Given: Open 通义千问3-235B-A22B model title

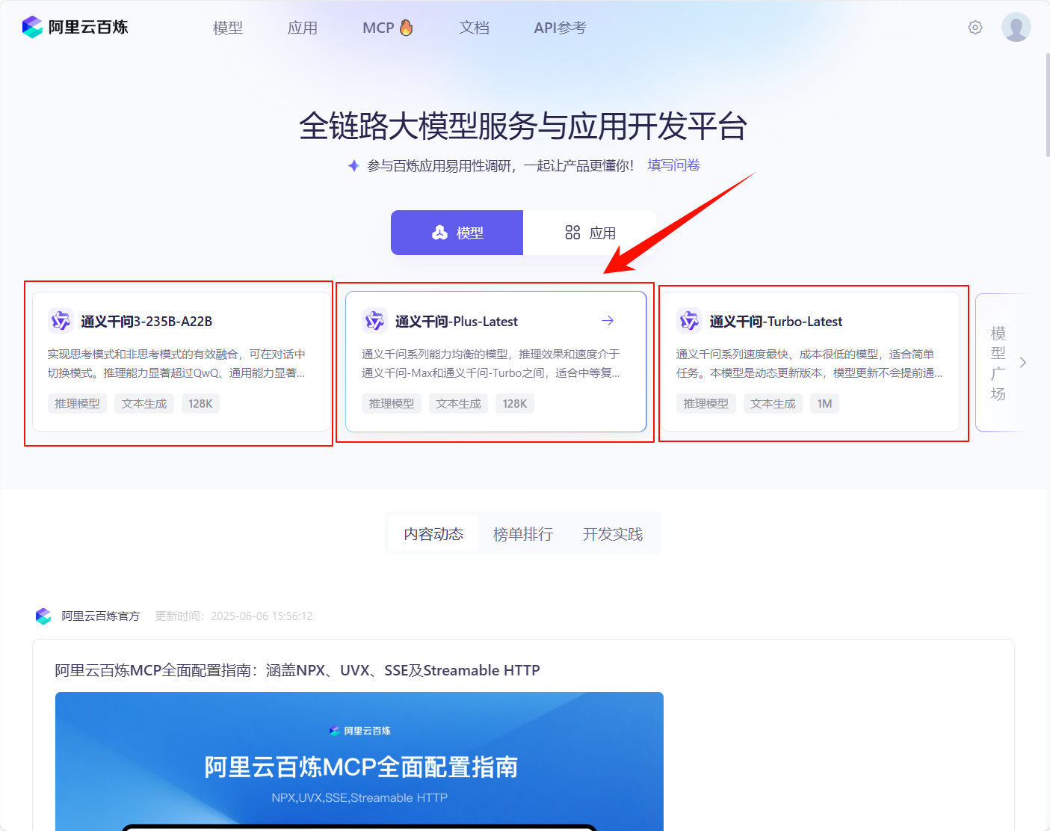Looking at the screenshot, I should (146, 322).
